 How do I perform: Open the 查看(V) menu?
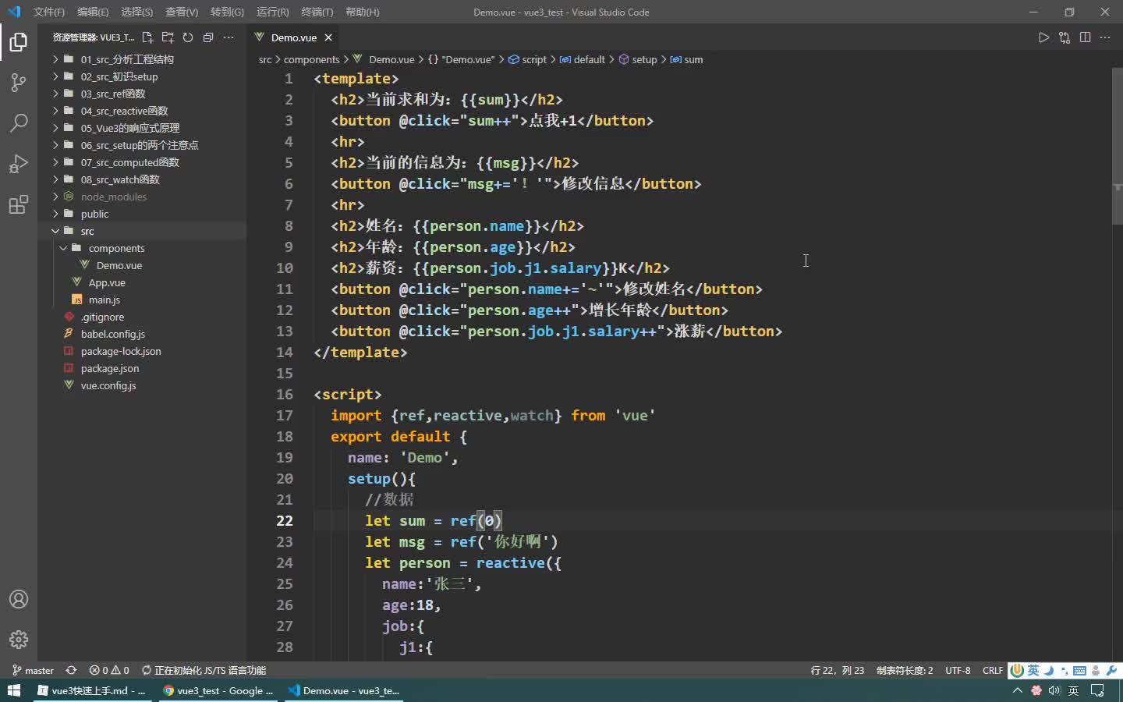(x=182, y=12)
